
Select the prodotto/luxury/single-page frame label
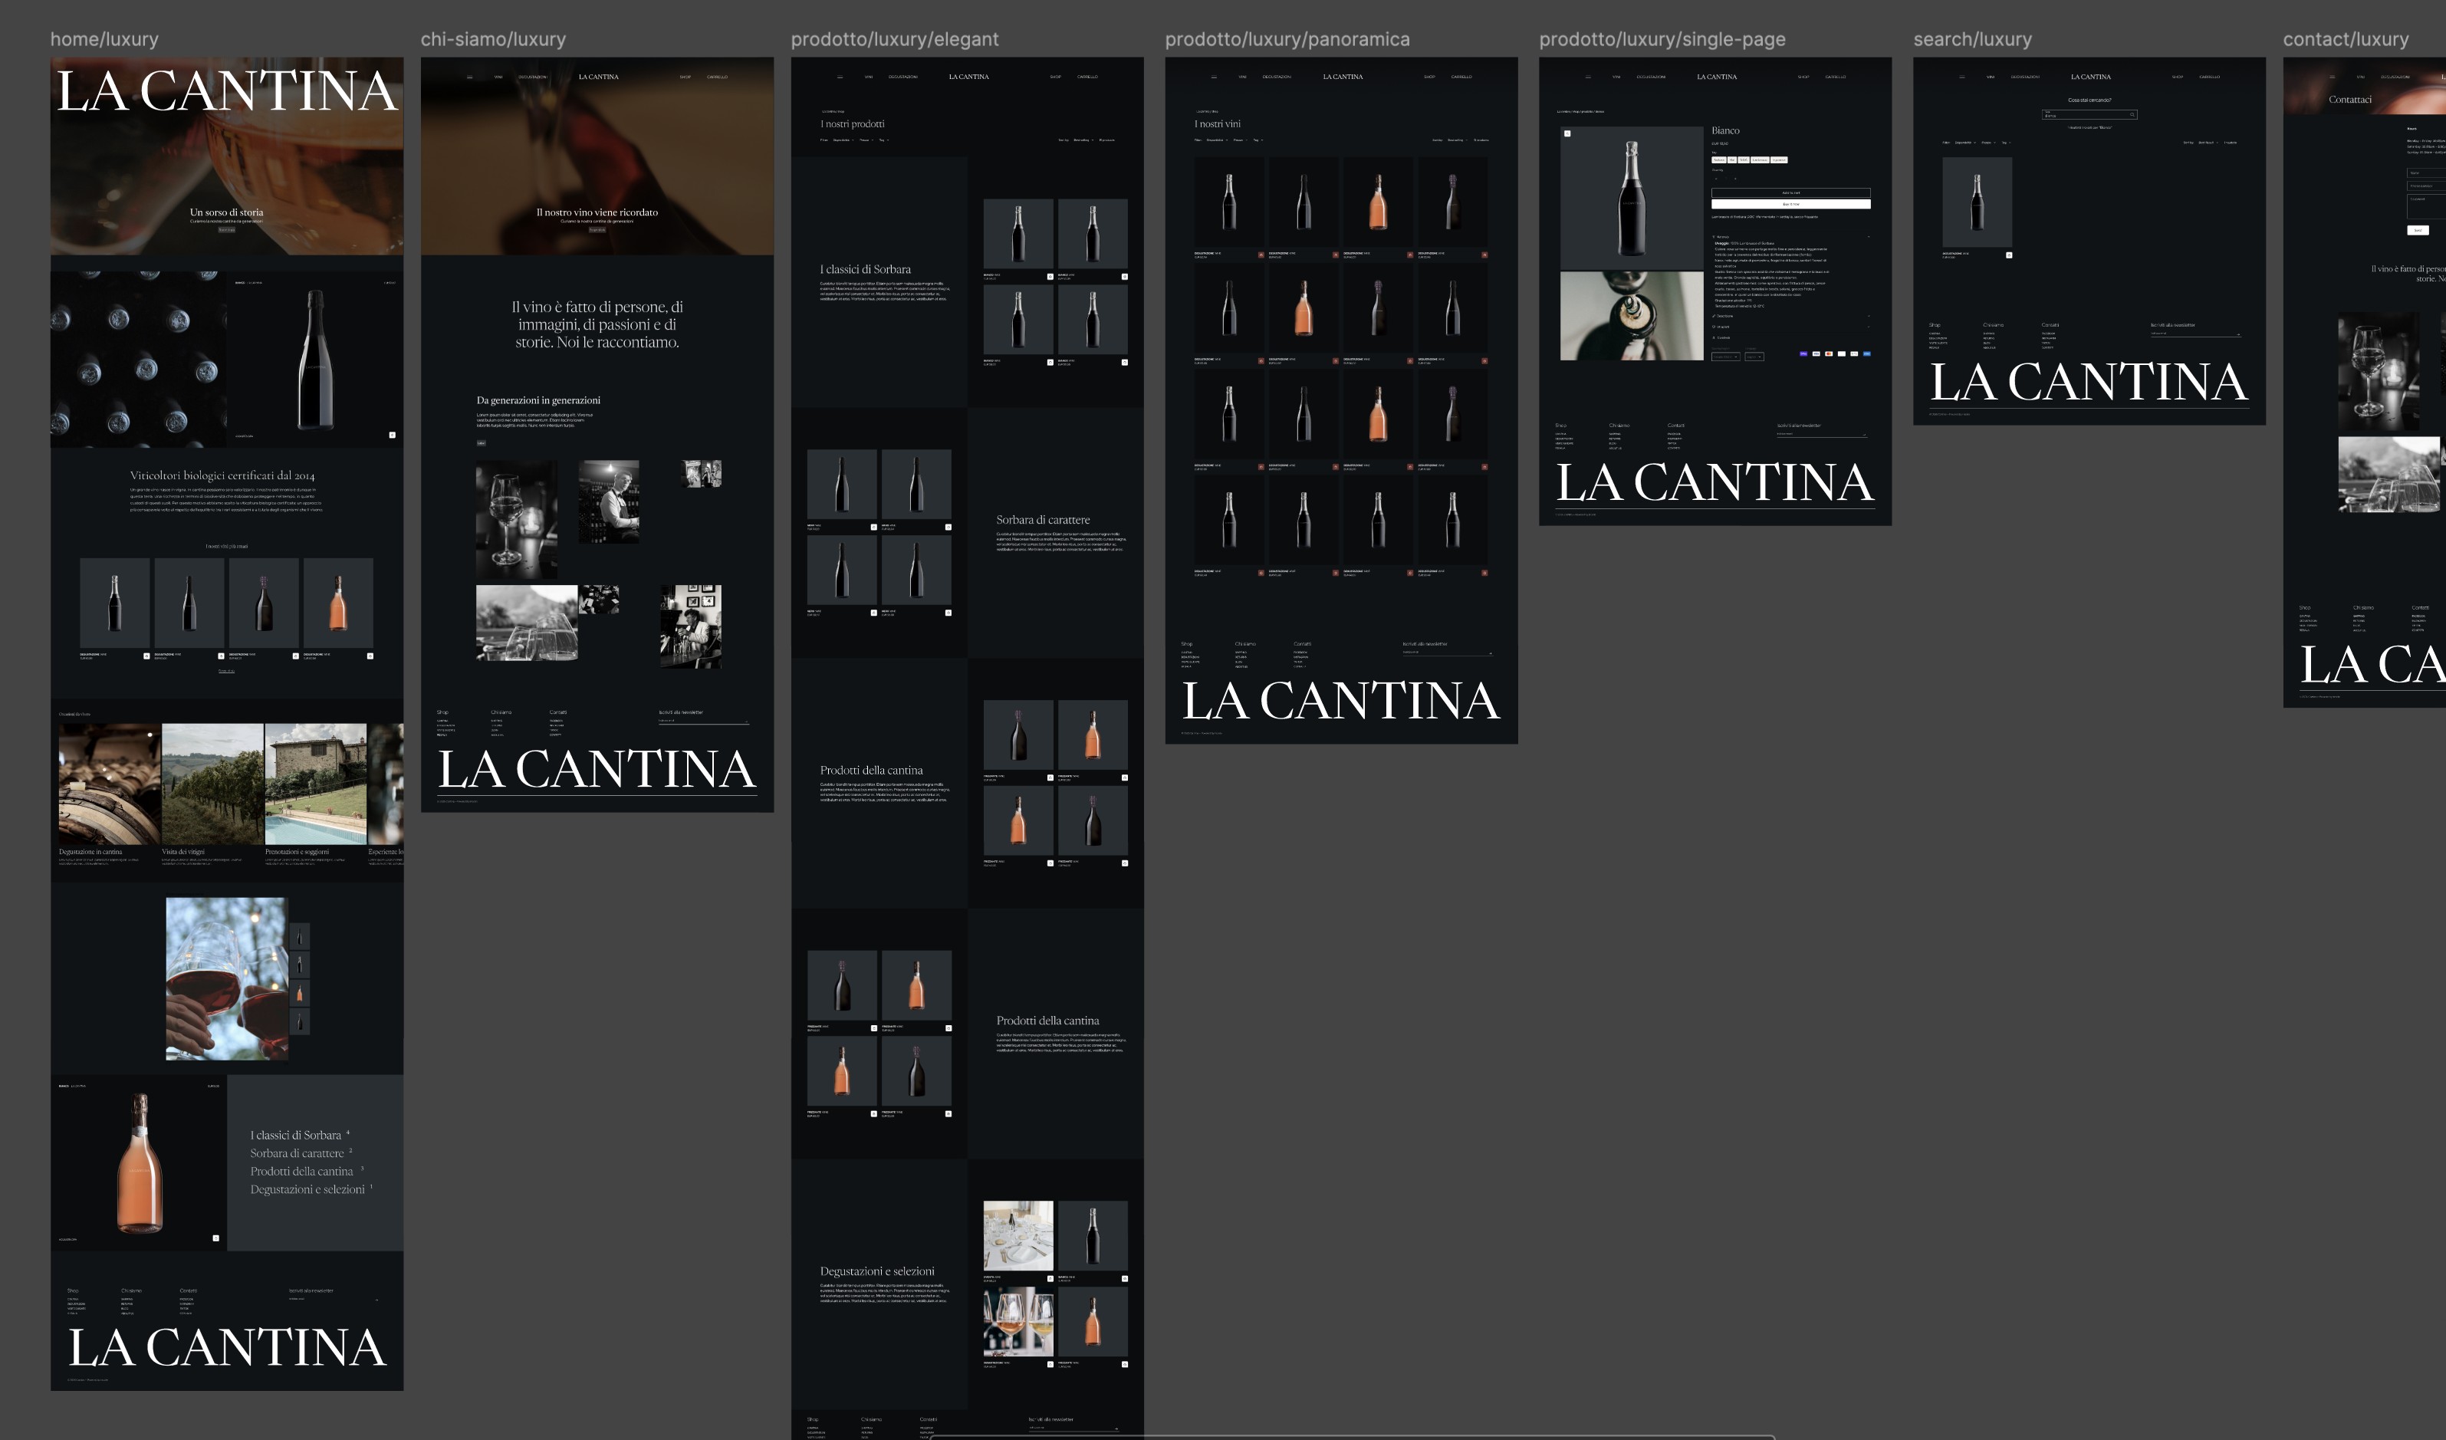[1662, 39]
